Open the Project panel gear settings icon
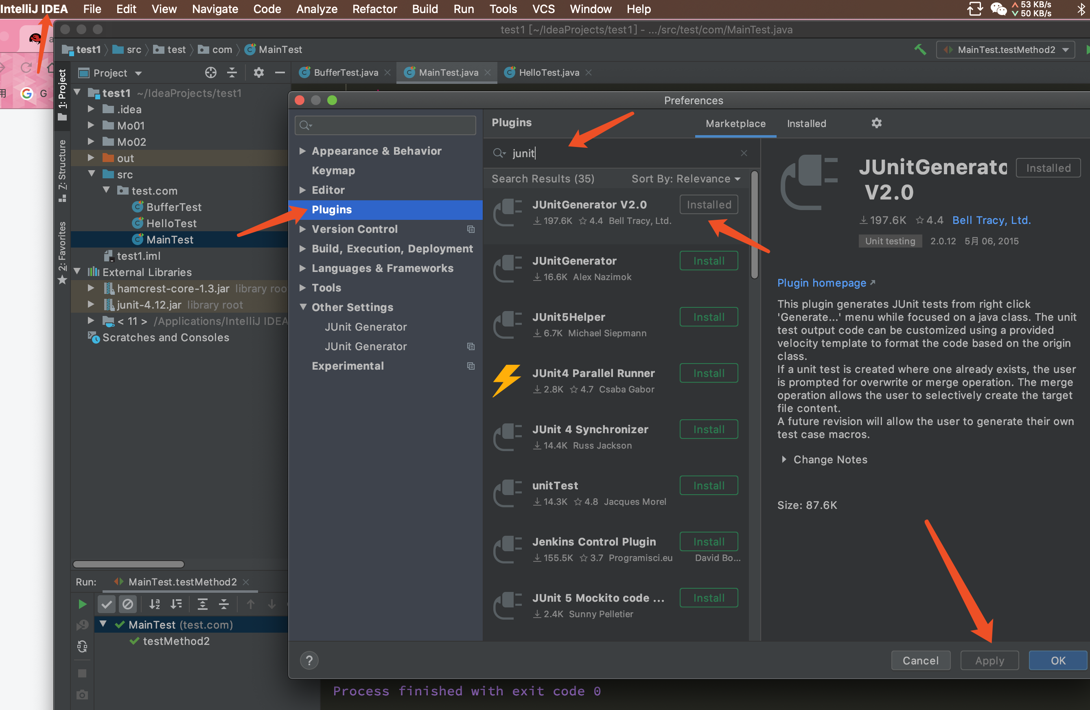 pos(259,73)
